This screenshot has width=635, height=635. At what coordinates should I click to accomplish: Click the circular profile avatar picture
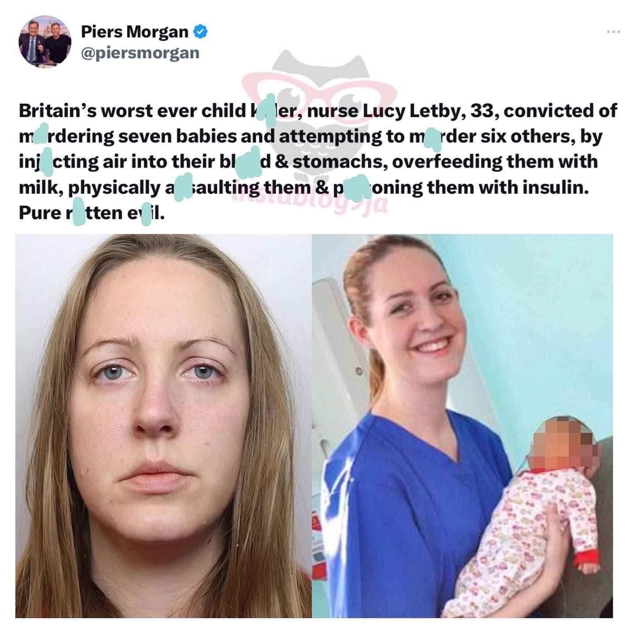click(45, 41)
